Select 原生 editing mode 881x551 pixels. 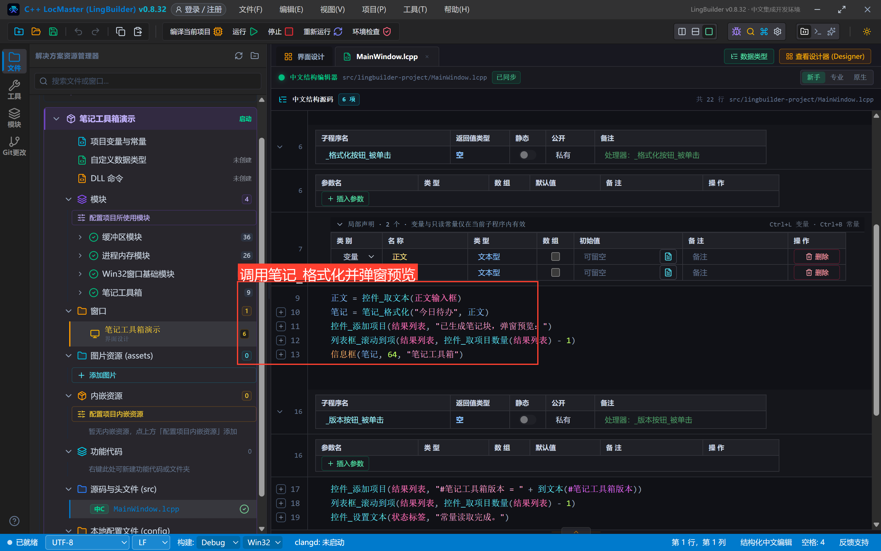tap(860, 77)
